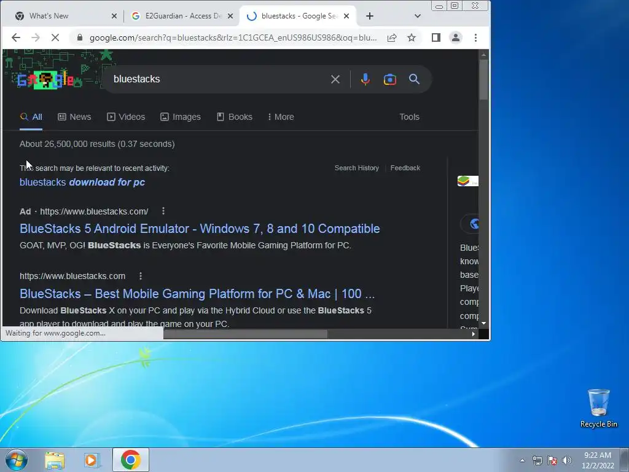This screenshot has height=472, width=629.
Task: Open options dots beside https://www.bluestacks.com result
Action: 141,276
